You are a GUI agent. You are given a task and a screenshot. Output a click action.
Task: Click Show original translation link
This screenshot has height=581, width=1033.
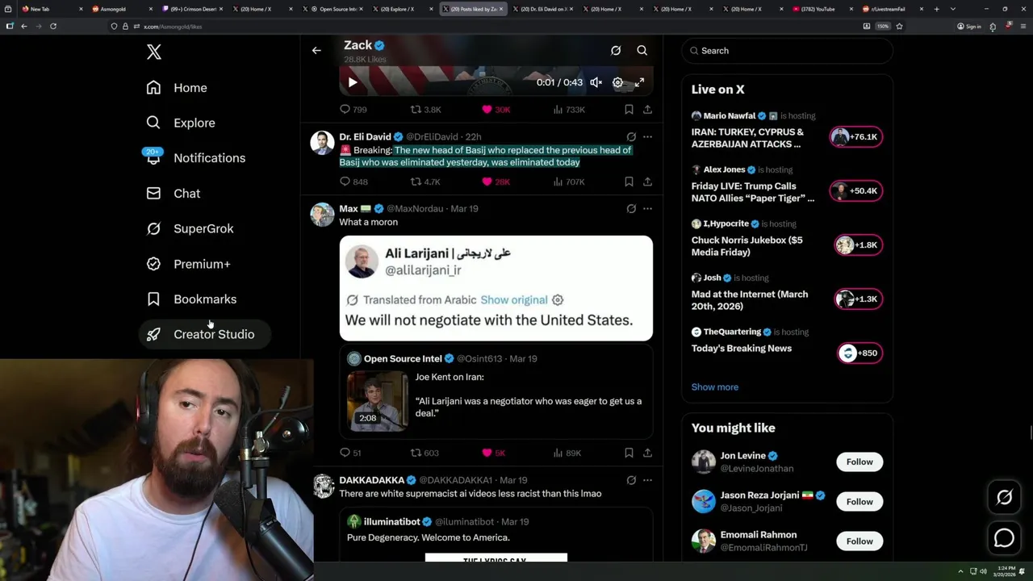pos(514,299)
